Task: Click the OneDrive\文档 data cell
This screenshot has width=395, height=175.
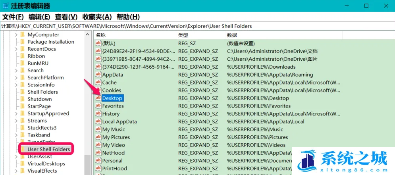Action: tap(272, 51)
